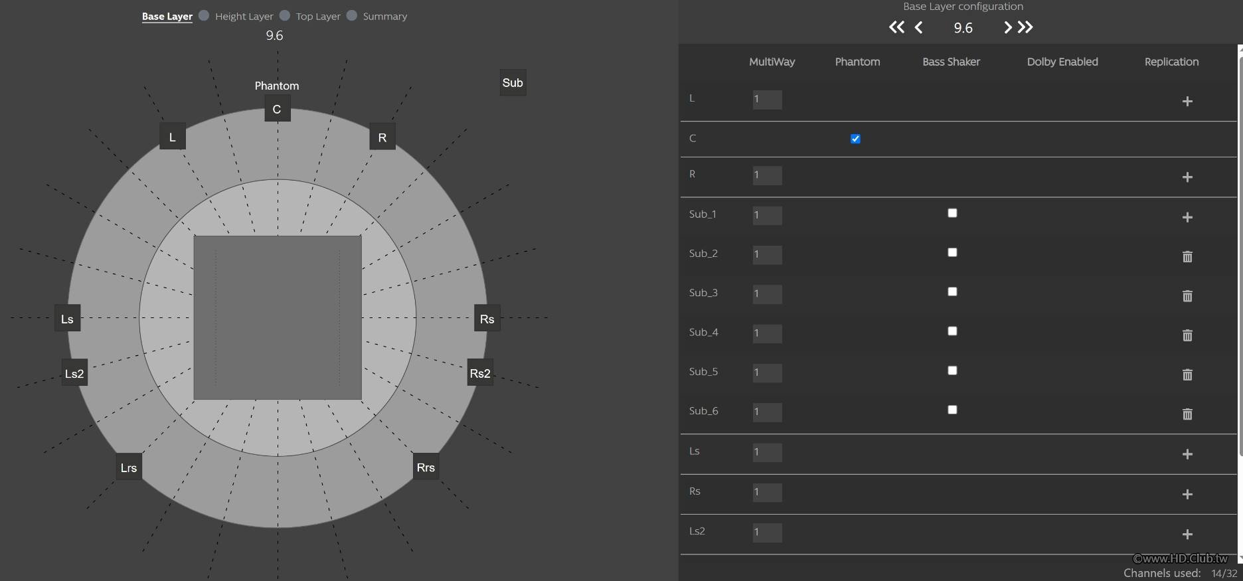Tick the Bass Shaker checkbox for Sub_5

pos(952,371)
